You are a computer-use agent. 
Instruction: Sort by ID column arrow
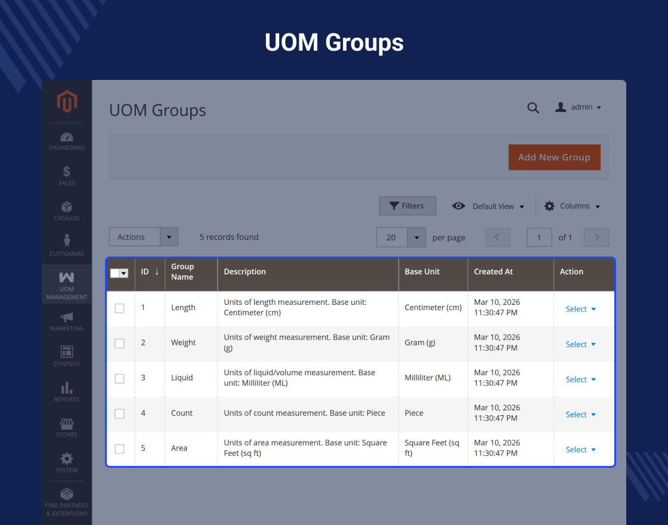click(x=157, y=271)
